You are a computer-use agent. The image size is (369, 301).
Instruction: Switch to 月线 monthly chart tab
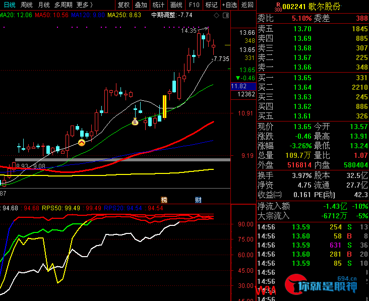(44, 5)
